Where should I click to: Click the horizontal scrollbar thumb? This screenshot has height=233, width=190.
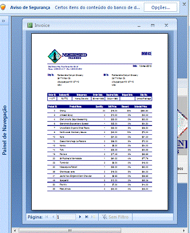click(70, 231)
